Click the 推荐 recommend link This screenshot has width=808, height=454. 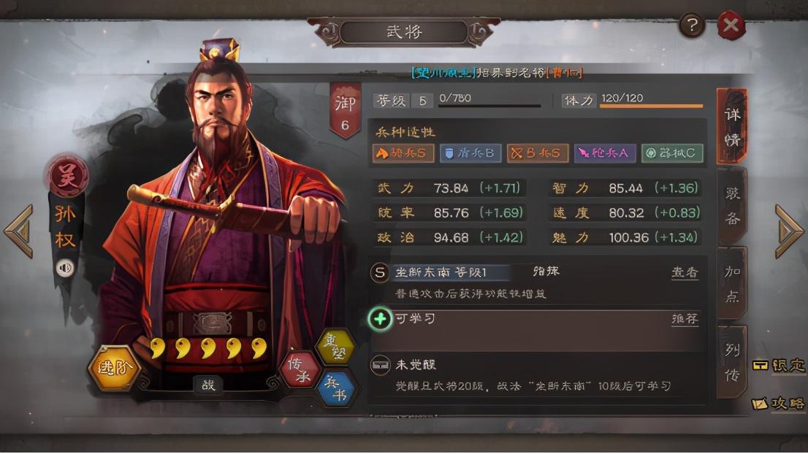pos(685,319)
